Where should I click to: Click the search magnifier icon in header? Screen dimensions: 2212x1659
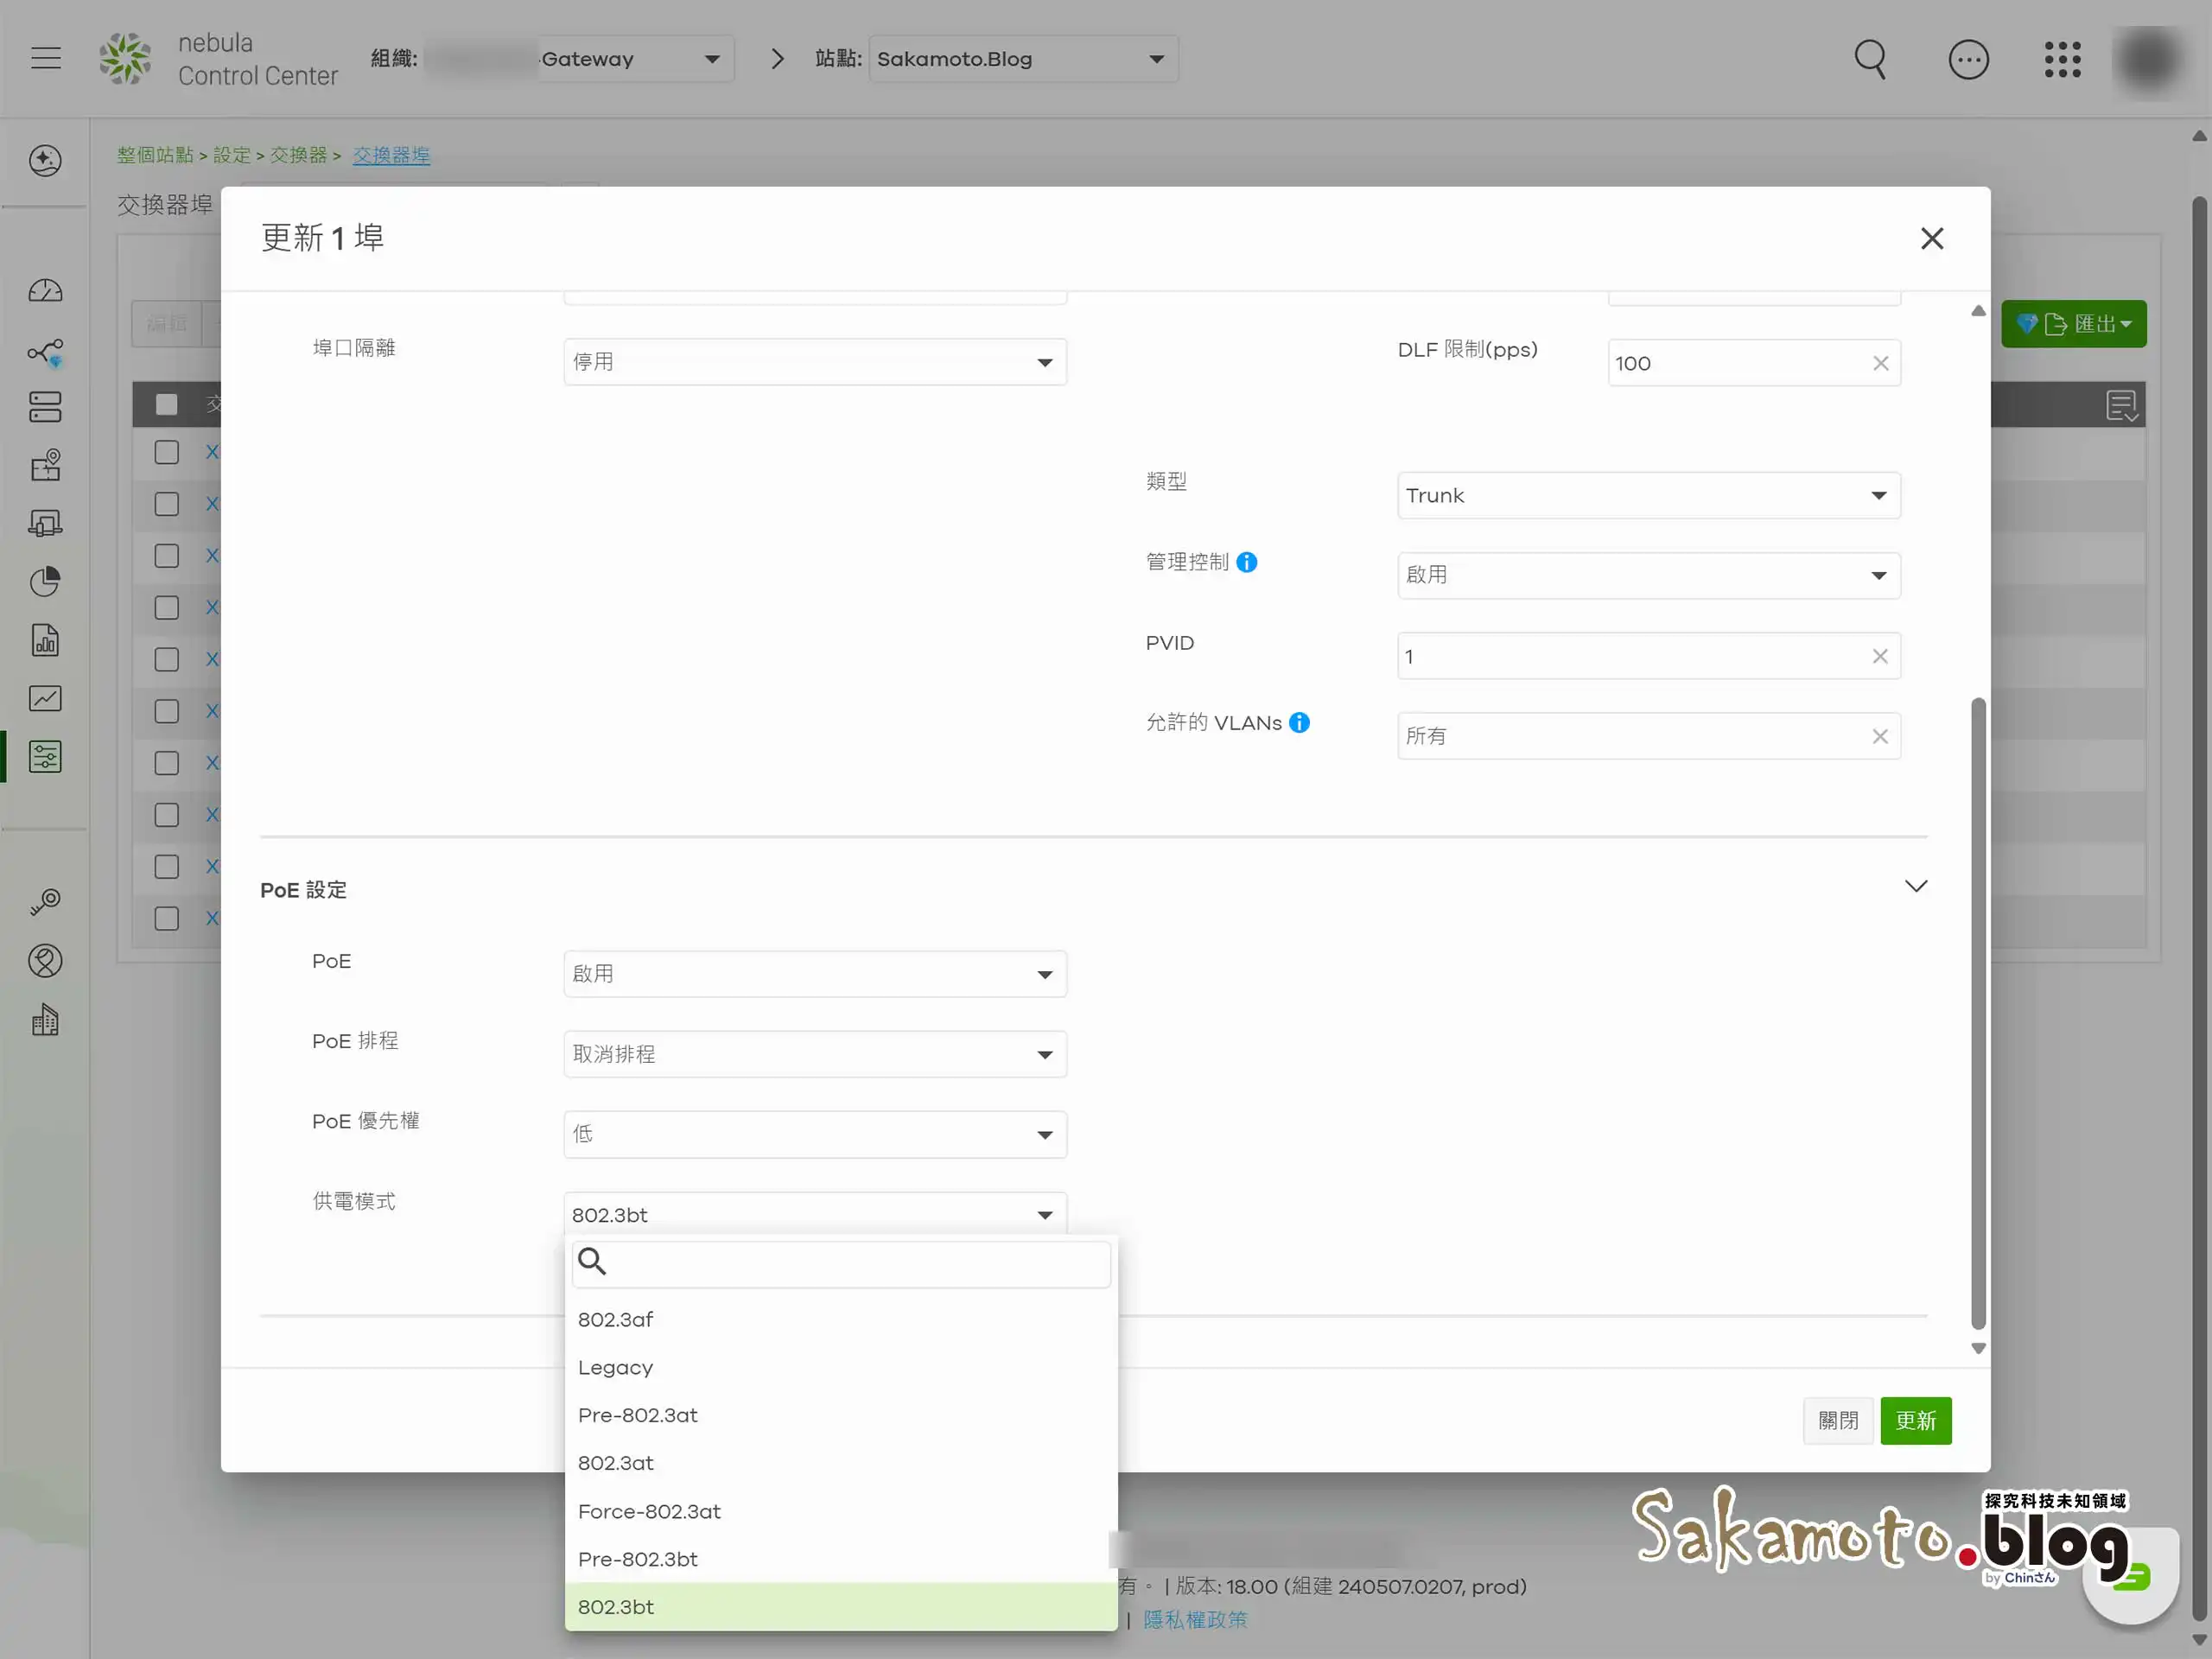[x=1869, y=59]
